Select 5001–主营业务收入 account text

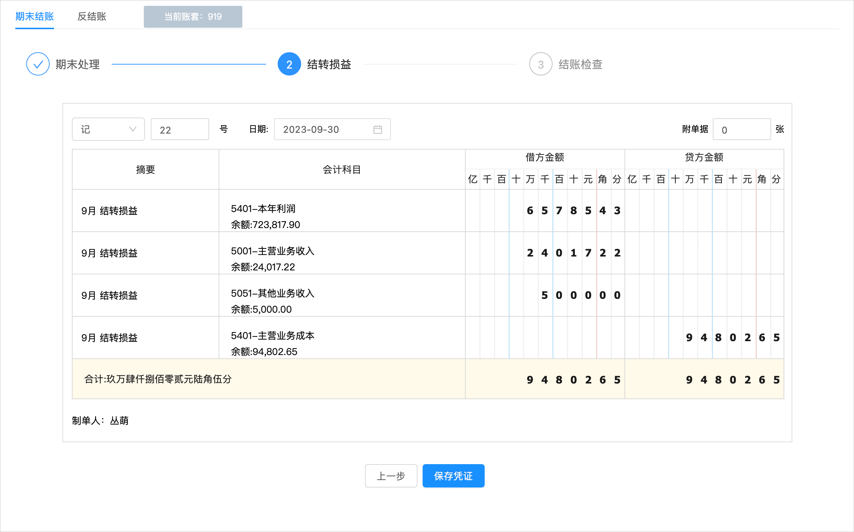pyautogui.click(x=273, y=251)
